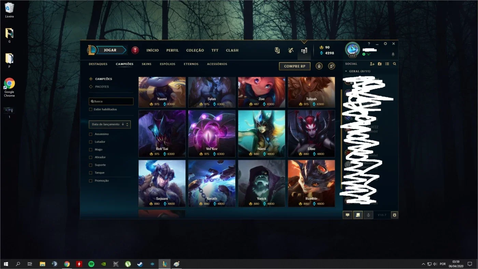Collapse the GERAL friends group
The height and width of the screenshot is (269, 478).
pyautogui.click(x=357, y=71)
